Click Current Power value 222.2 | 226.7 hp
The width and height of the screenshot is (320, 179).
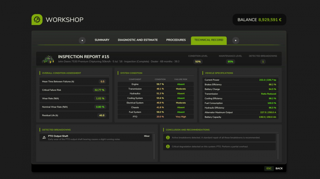268,80
